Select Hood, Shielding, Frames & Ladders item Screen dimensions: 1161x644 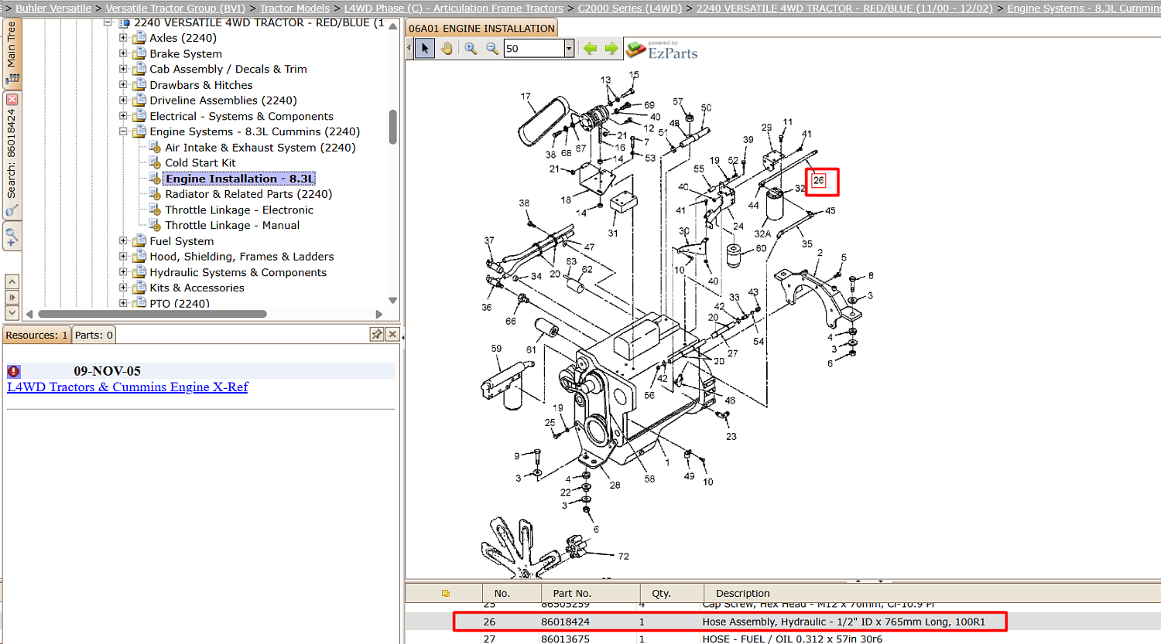(x=241, y=257)
